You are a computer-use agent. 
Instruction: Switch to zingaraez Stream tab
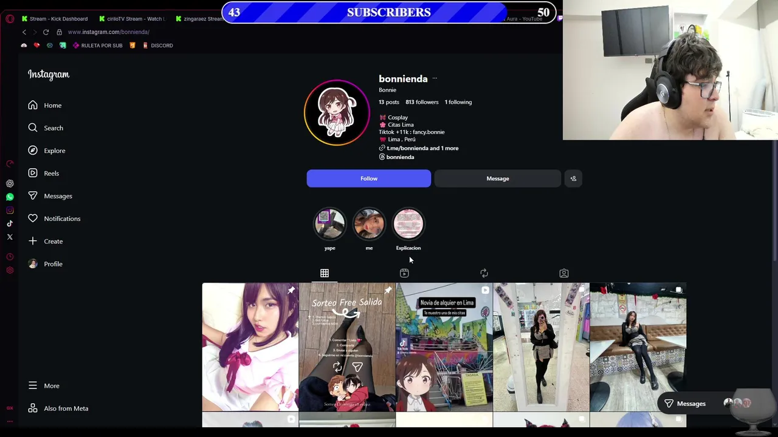(199, 19)
